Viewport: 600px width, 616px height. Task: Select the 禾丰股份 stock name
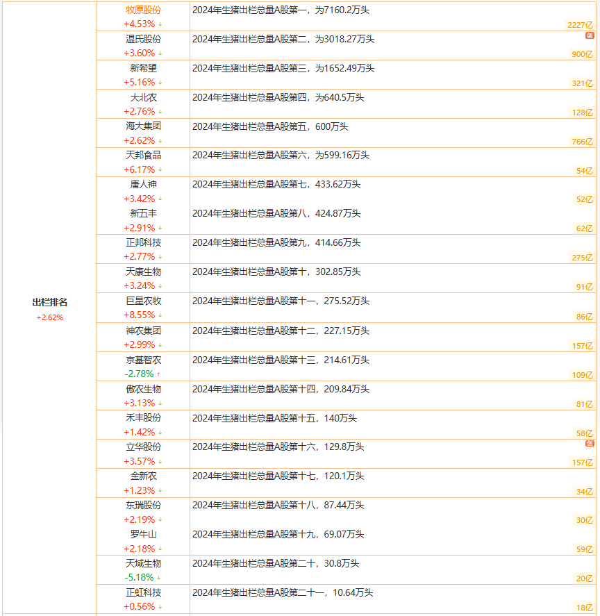point(144,418)
